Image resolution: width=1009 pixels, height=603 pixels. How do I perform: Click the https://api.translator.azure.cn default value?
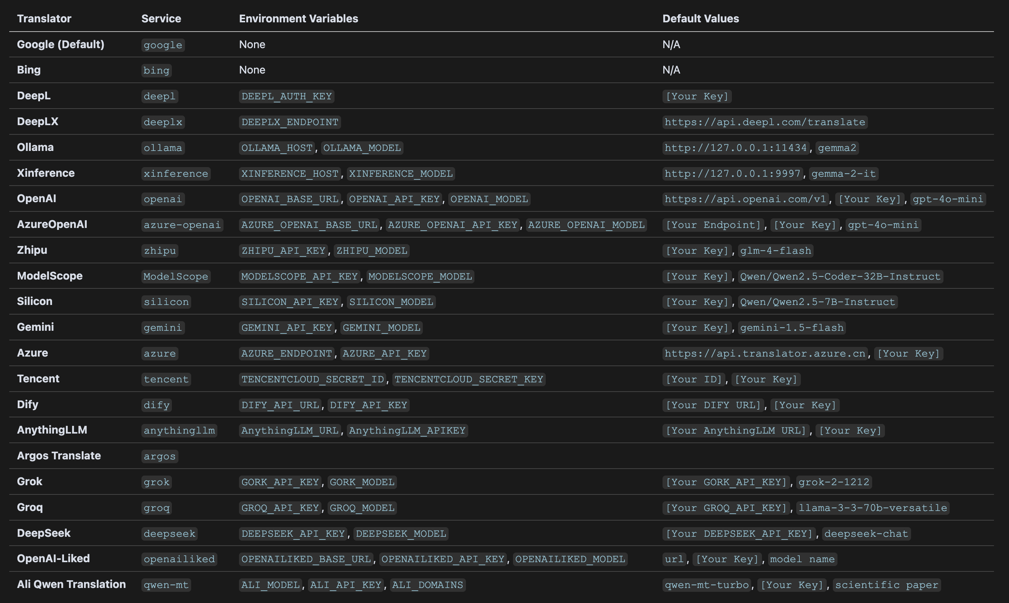765,353
